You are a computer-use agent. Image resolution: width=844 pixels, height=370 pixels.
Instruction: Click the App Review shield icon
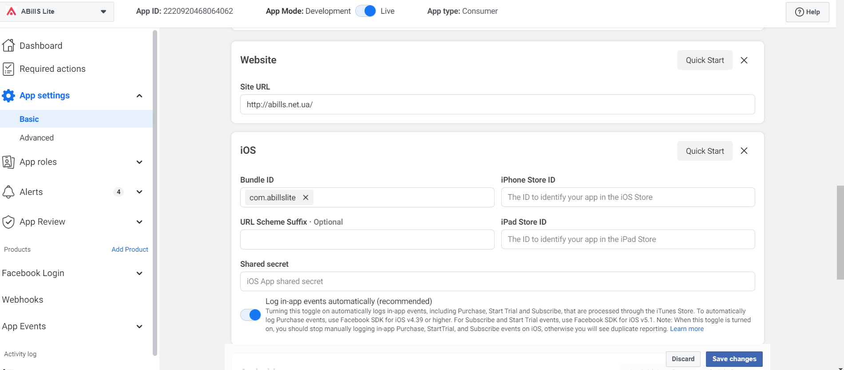[x=8, y=222]
